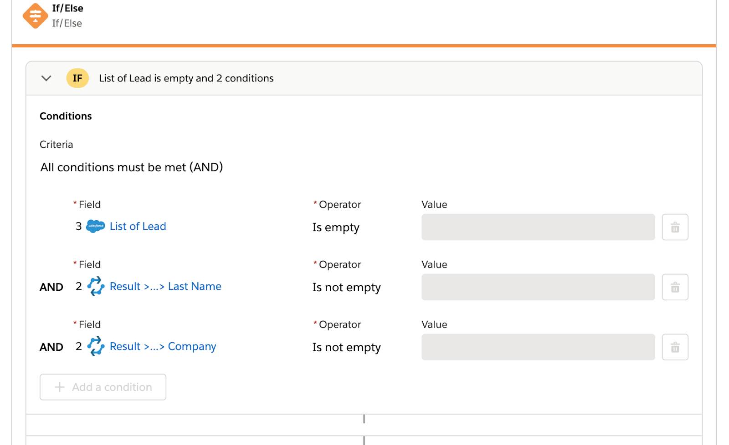Image resolution: width=729 pixels, height=445 pixels.
Task: Click the Value field for Last Name condition
Action: click(x=538, y=287)
